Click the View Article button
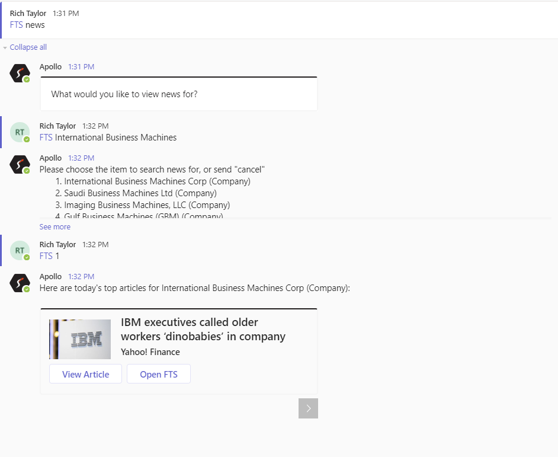This screenshot has height=457, width=558. [85, 374]
